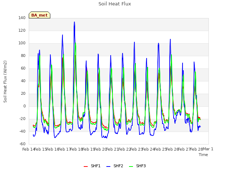Click the -20 y-axis tick label
The image size is (230, 173).
point(22,119)
